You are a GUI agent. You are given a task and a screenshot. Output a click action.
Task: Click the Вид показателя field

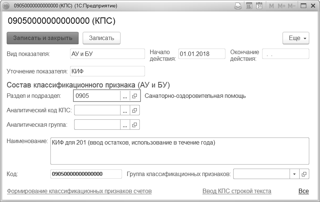[x=108, y=54]
